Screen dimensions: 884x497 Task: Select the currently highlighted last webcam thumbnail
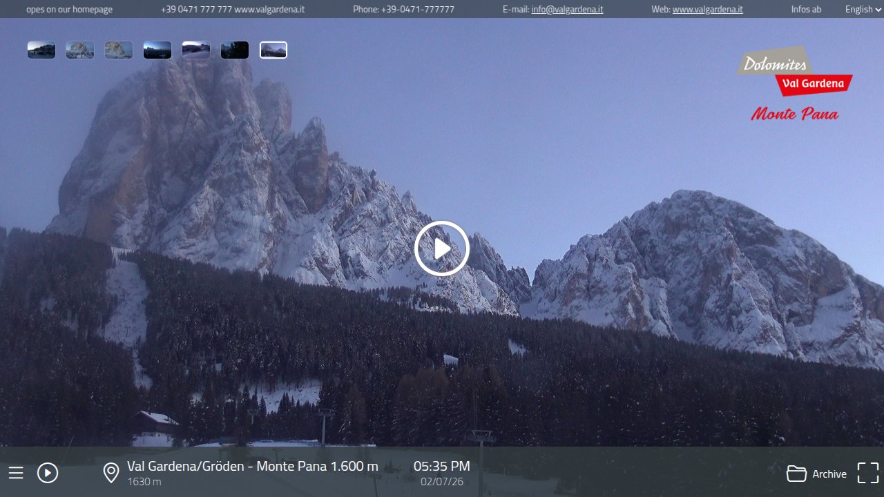tap(273, 50)
